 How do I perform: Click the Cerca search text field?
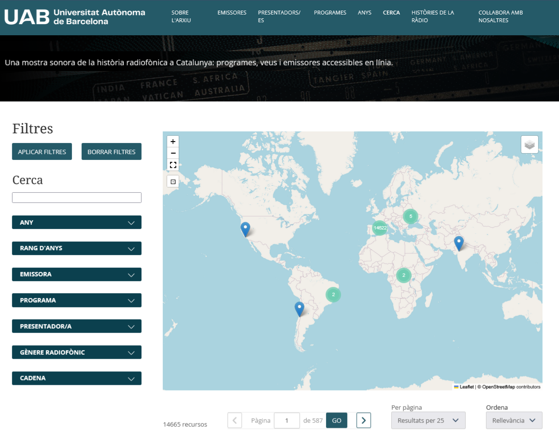tap(76, 198)
